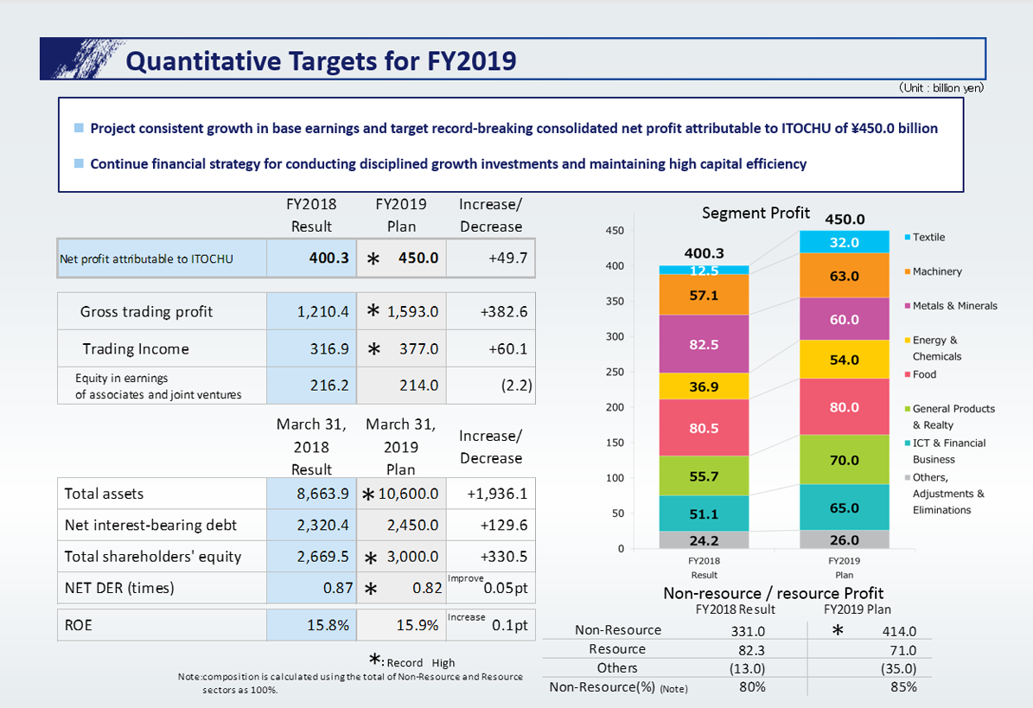1033x708 pixels.
Task: Click the Others (13.0) value
Action: click(x=747, y=668)
